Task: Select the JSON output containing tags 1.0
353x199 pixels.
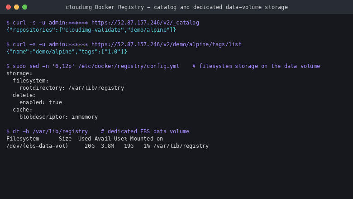Action: click(x=67, y=51)
